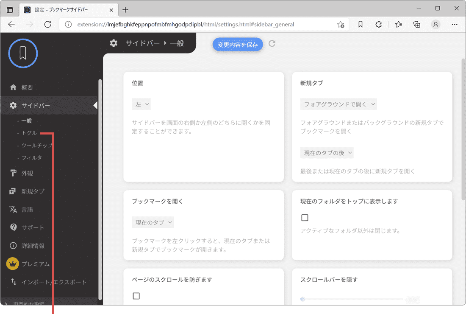Viewport: 466px width, 314px height.
Task: Check ページのスクロールを防ぎます checkbox
Action: click(x=136, y=296)
